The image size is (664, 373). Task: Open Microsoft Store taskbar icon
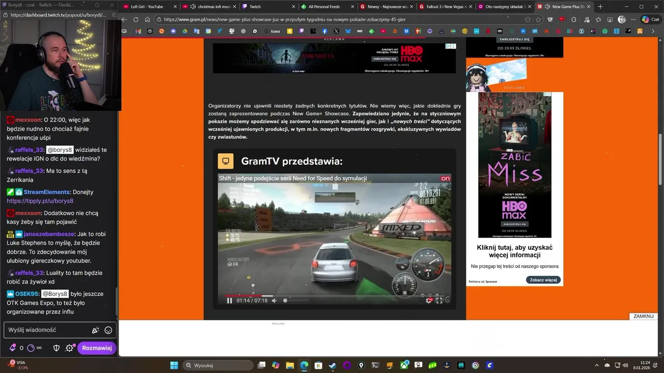tap(318, 365)
